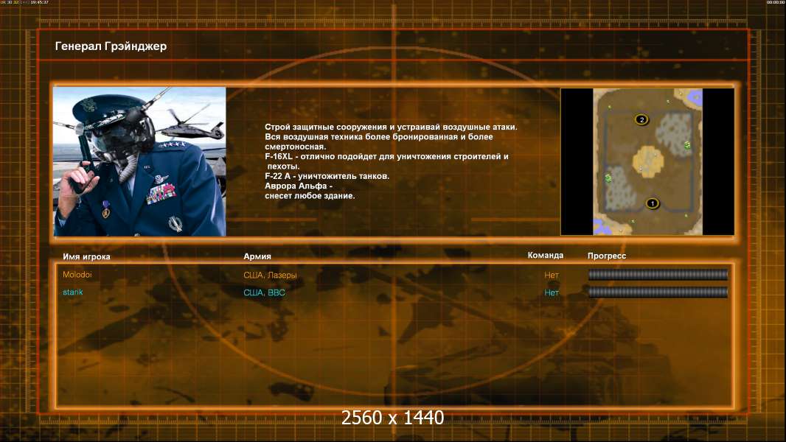Click the 'США, ВВС' army entry

[x=264, y=292]
